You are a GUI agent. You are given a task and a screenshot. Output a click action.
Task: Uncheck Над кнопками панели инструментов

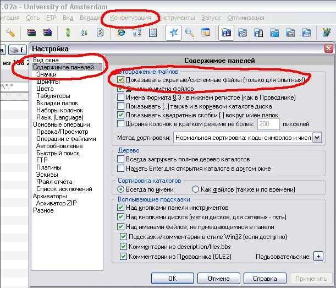click(121, 208)
